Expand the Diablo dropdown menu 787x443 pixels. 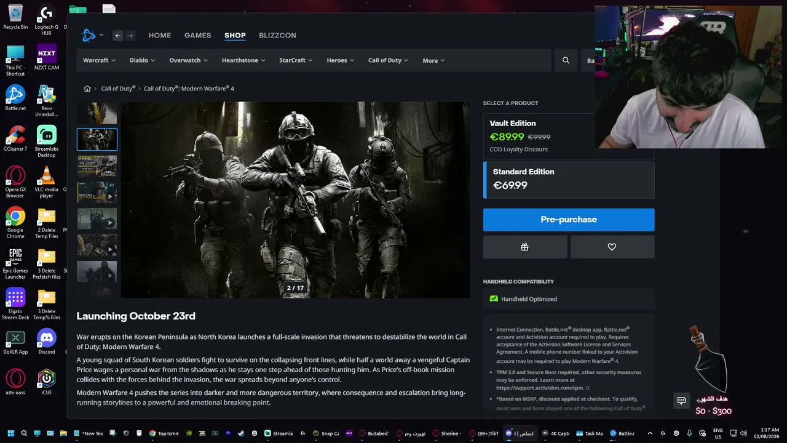point(142,60)
